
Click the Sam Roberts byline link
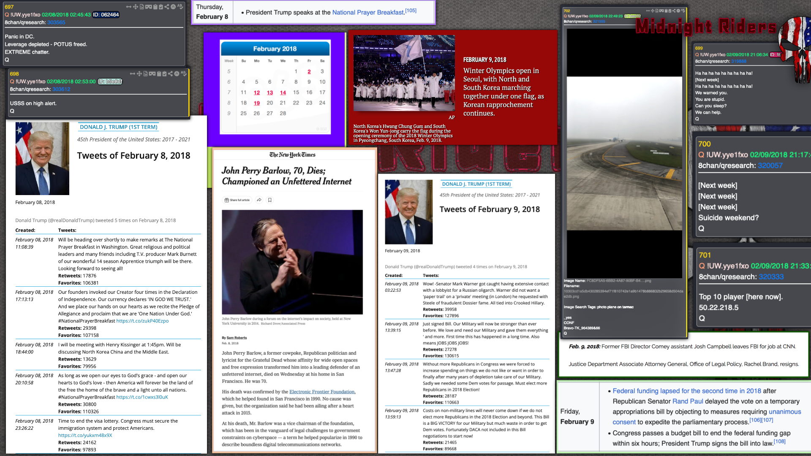coord(237,338)
